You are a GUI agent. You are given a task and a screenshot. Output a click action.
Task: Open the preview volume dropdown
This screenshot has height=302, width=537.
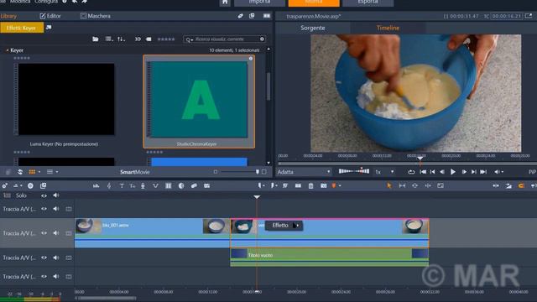click(x=498, y=172)
